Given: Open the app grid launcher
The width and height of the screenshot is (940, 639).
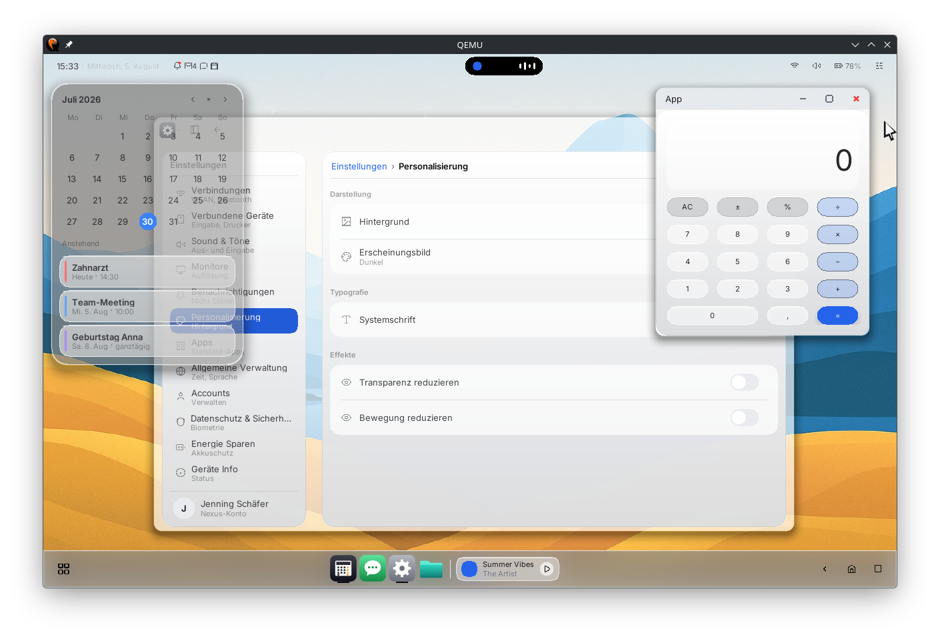Looking at the screenshot, I should pyautogui.click(x=64, y=569).
